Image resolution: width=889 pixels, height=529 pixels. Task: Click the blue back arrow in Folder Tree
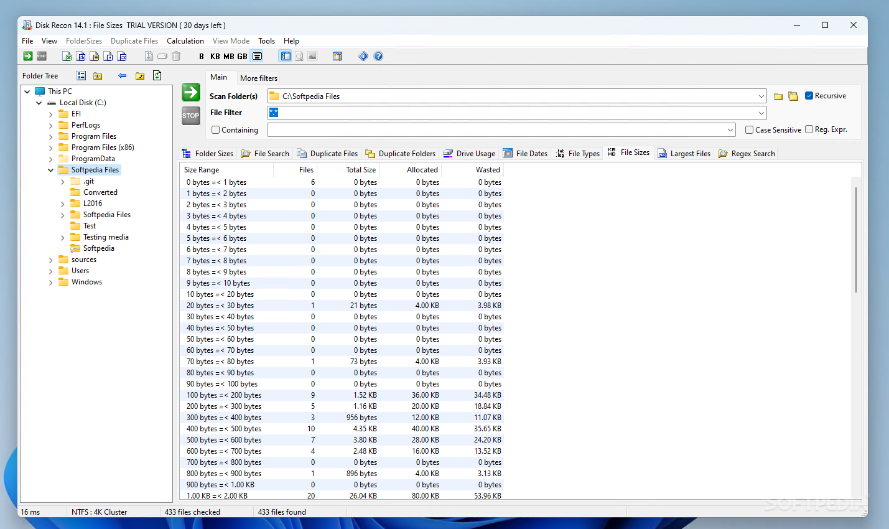pos(123,75)
